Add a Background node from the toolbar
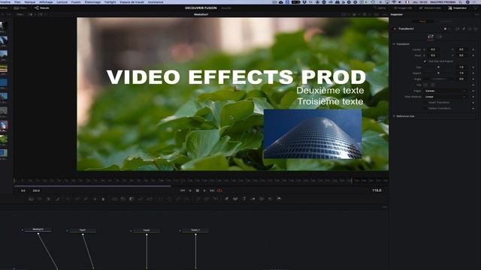Viewport: 481px width, 270px height. coord(31,199)
